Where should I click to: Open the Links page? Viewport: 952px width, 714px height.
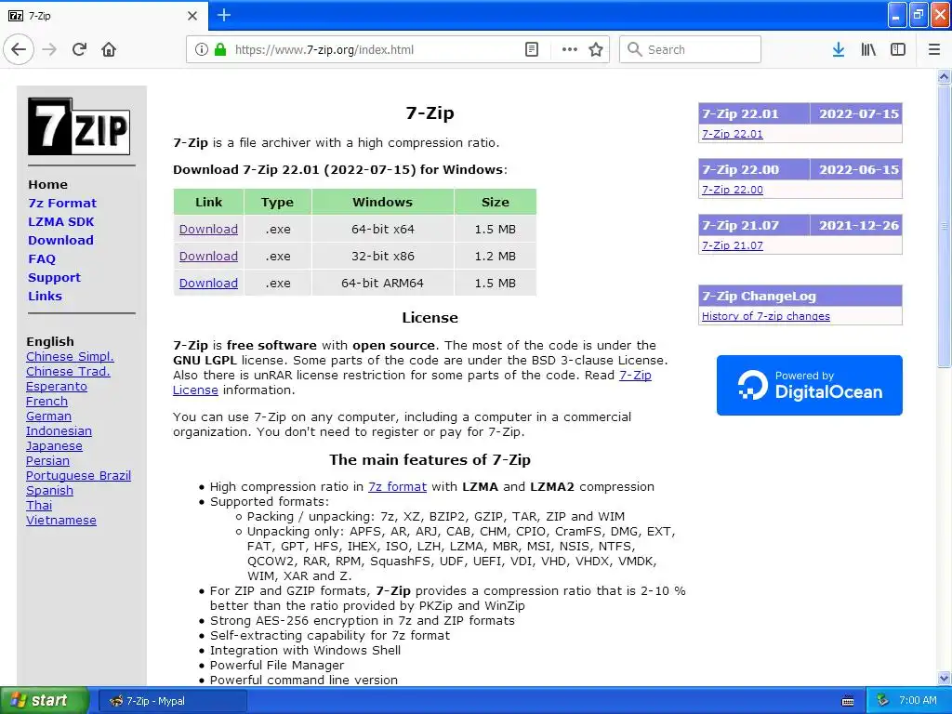tap(45, 296)
